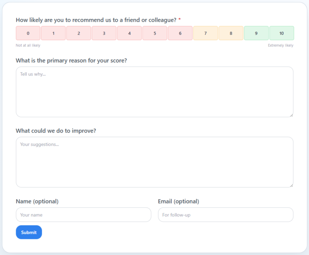Choose score 5 on the scale
Viewport: 309px width, 255px height.
coord(155,33)
